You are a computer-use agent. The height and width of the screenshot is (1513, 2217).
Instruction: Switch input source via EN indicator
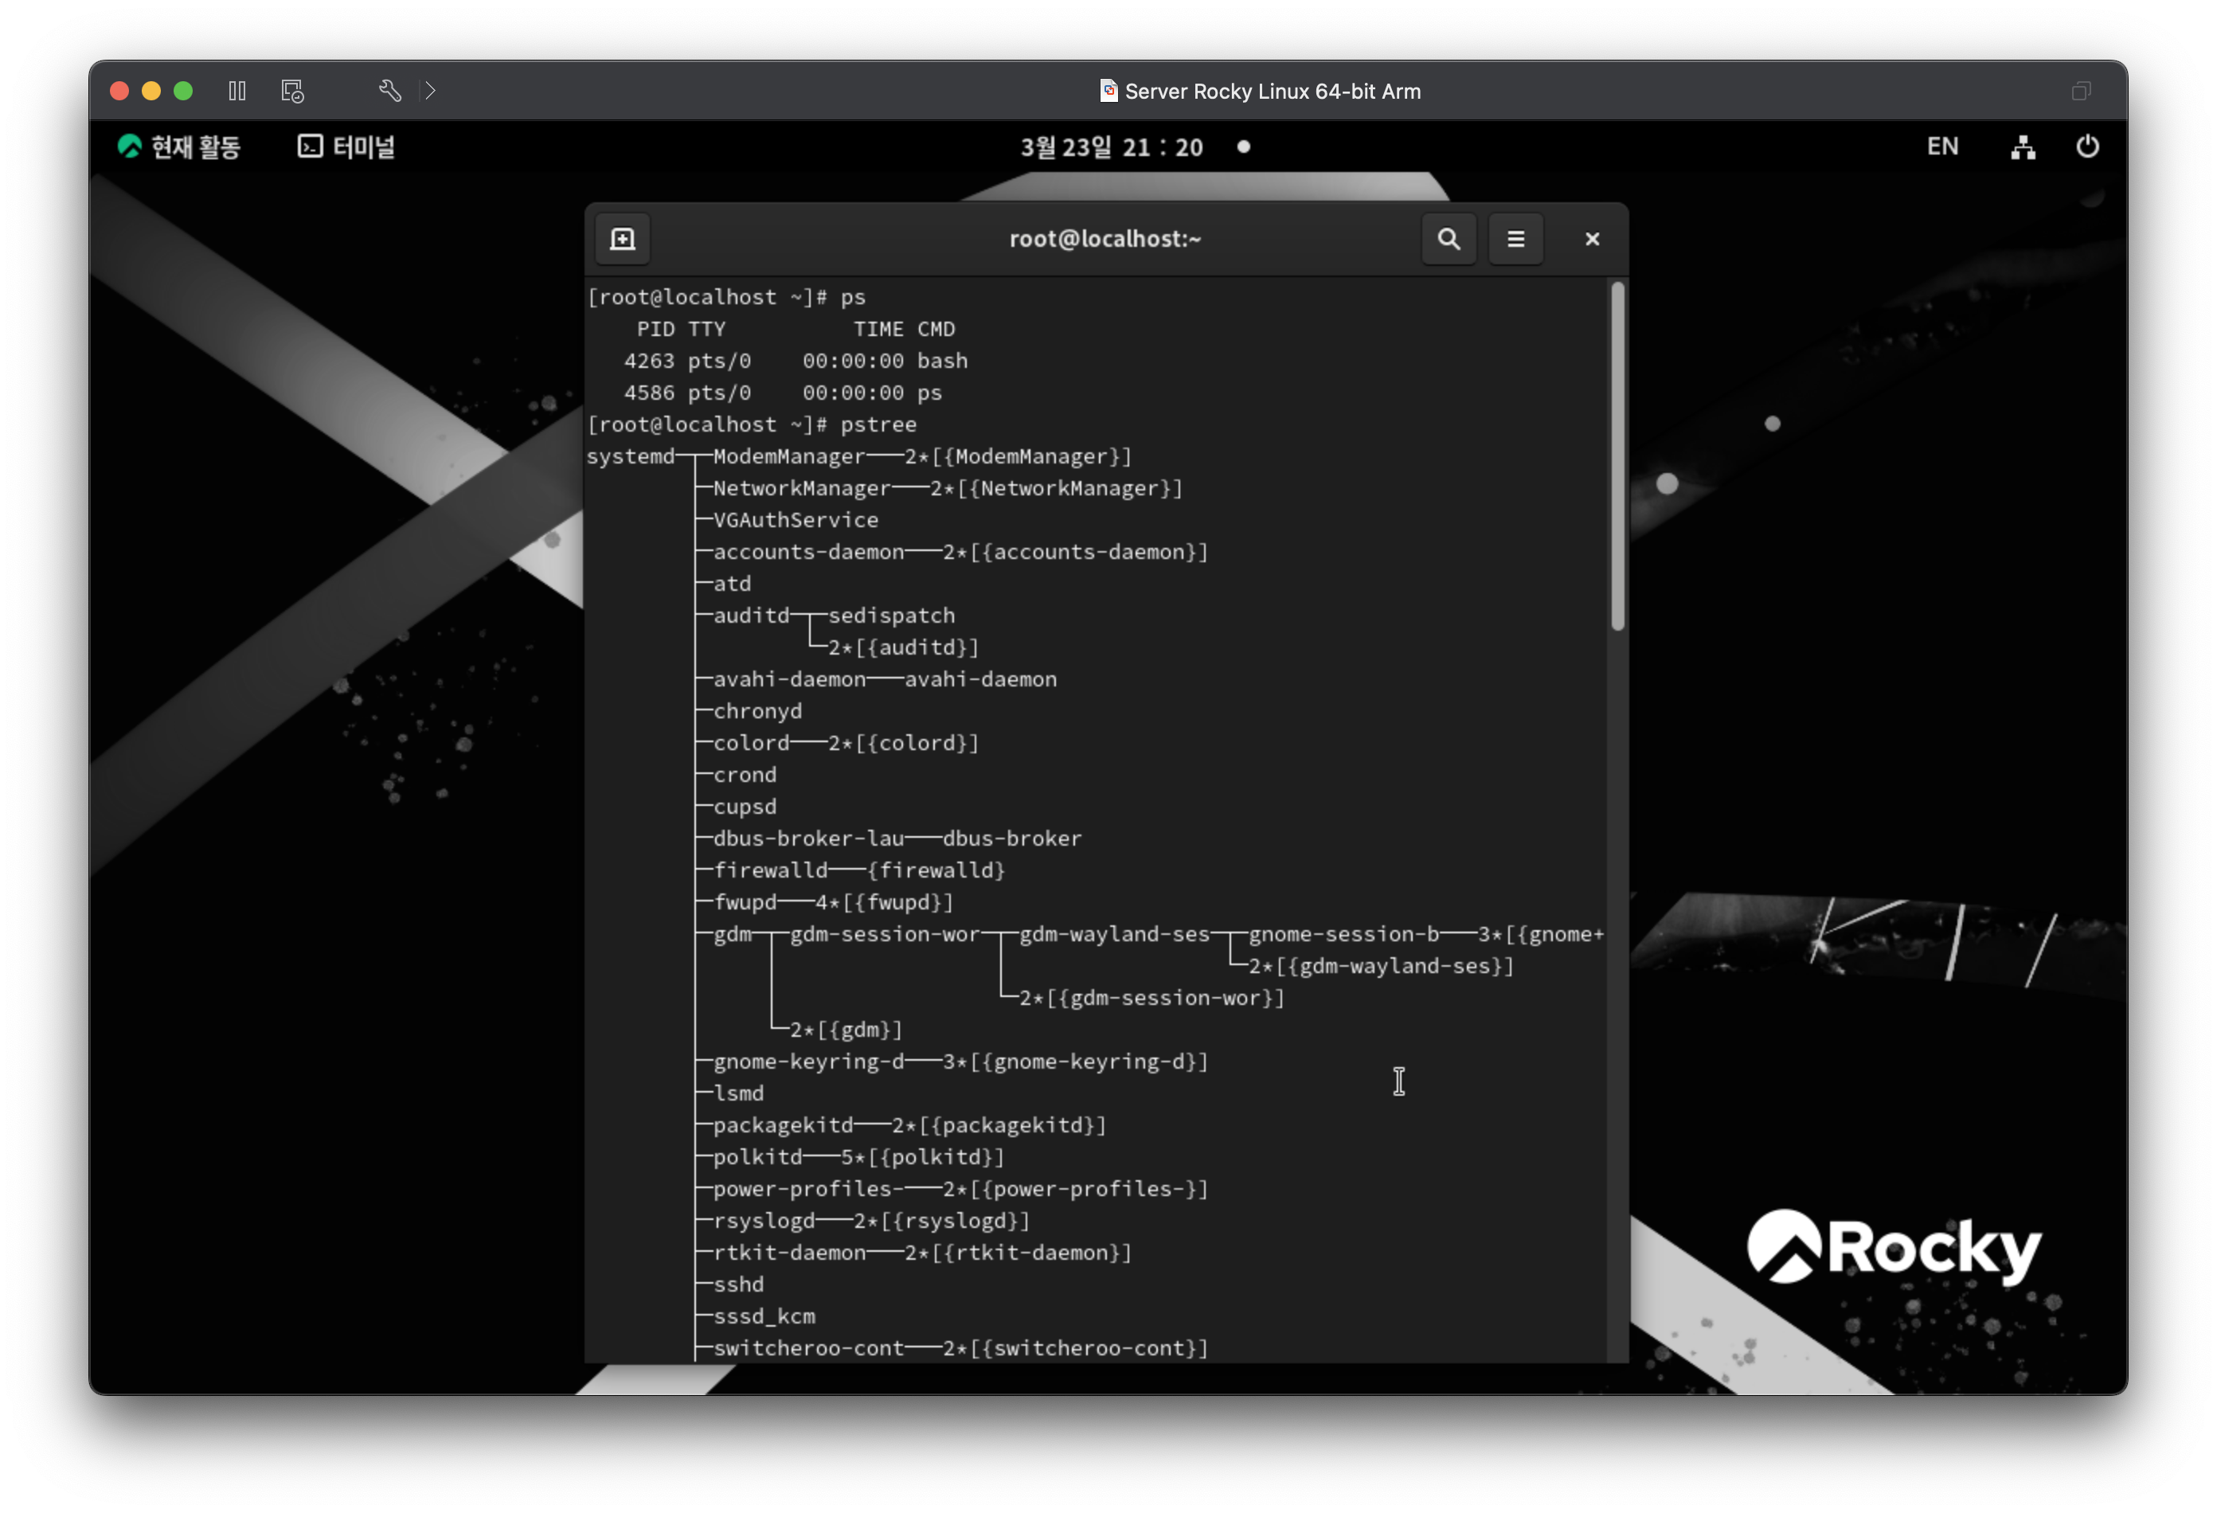pos(1942,147)
